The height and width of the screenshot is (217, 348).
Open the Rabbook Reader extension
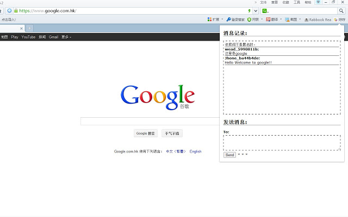click(x=318, y=20)
